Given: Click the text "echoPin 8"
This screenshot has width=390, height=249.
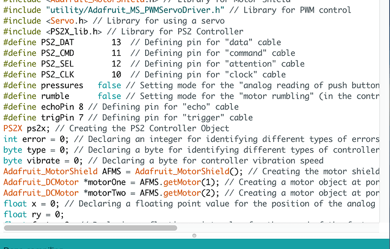Looking at the screenshot, I should (62, 107).
